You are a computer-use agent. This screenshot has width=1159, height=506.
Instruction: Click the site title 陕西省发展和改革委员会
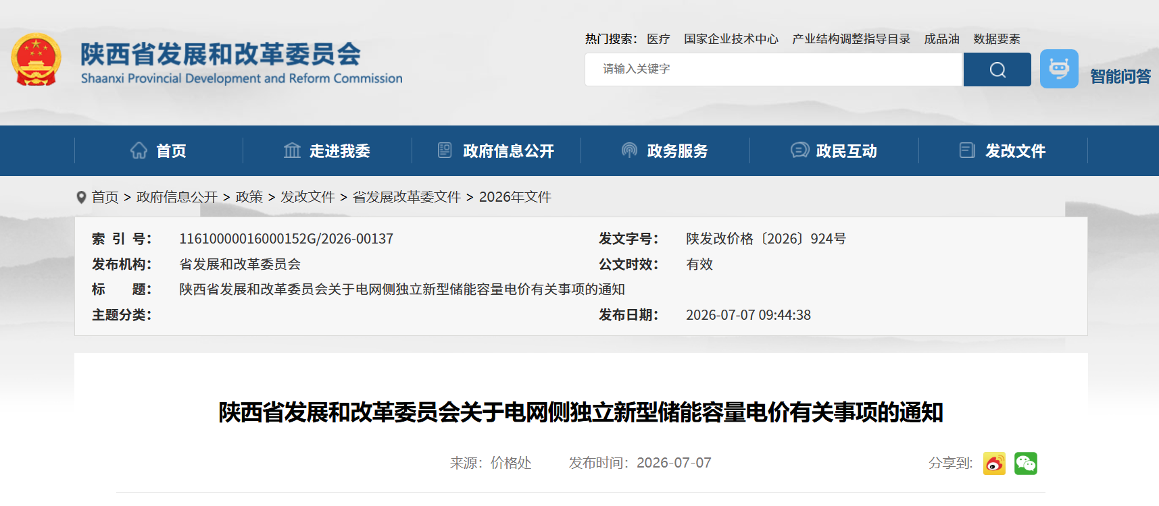point(221,54)
